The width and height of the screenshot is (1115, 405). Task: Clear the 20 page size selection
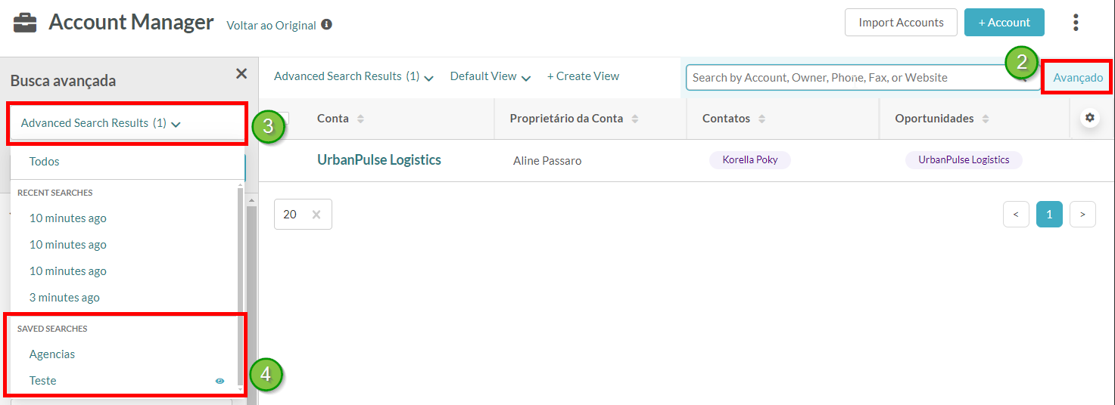tap(316, 215)
